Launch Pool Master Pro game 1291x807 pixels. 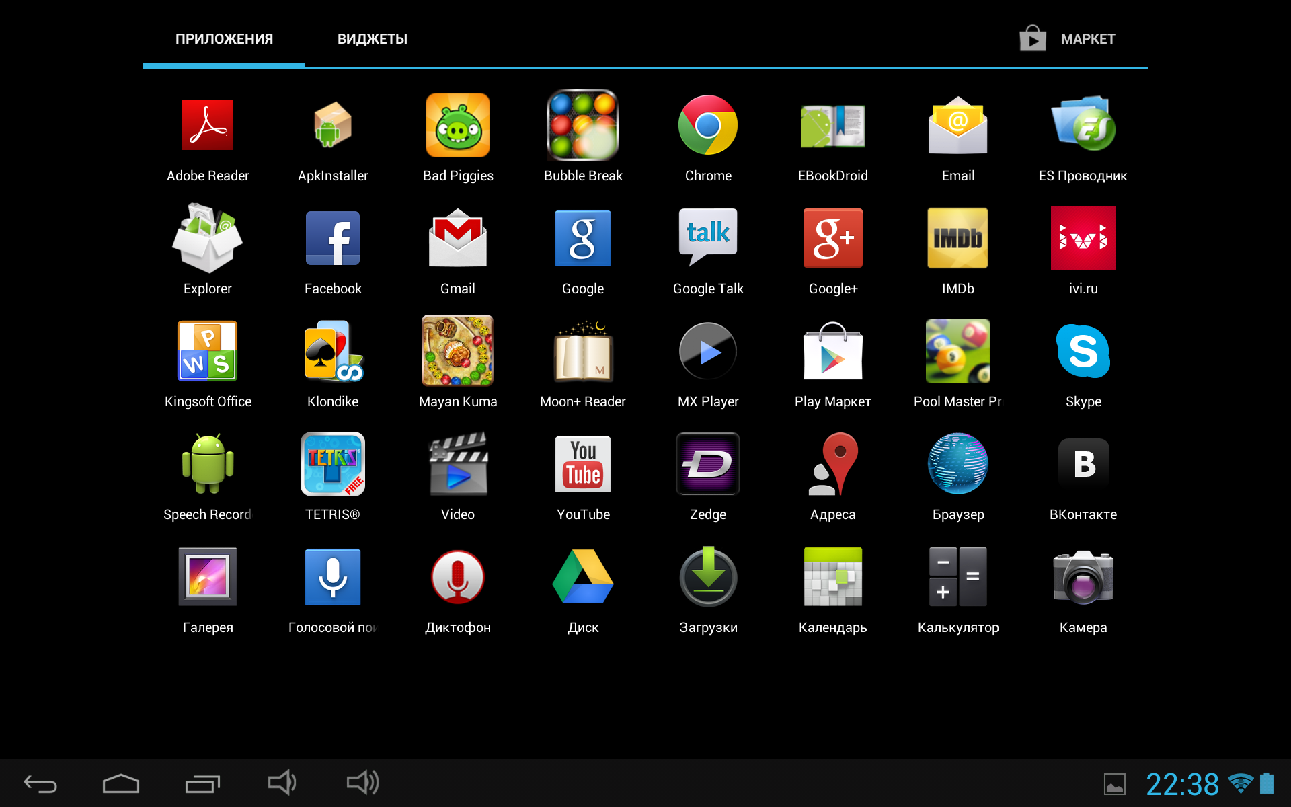pyautogui.click(x=958, y=351)
